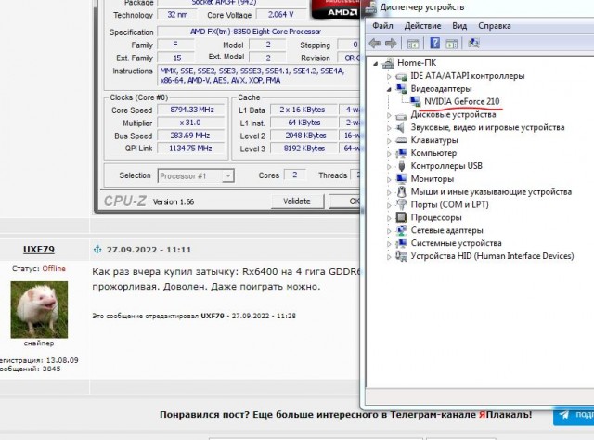Select the NVIDIA GeForce 210 entry

[x=462, y=101]
